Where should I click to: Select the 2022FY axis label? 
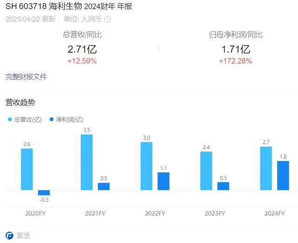tap(155, 213)
